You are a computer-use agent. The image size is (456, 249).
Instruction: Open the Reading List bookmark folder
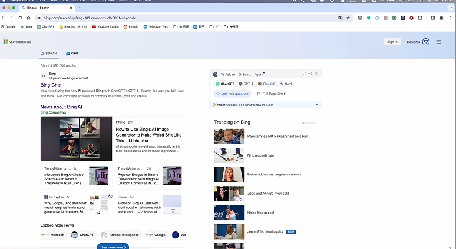click(x=73, y=26)
